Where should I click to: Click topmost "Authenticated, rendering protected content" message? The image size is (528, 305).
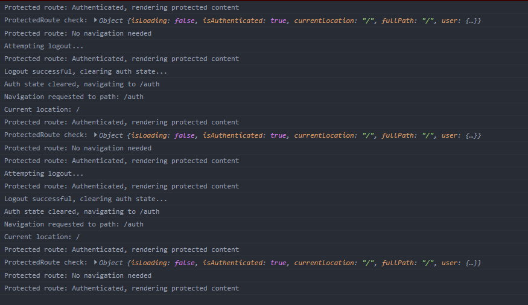click(121, 7)
